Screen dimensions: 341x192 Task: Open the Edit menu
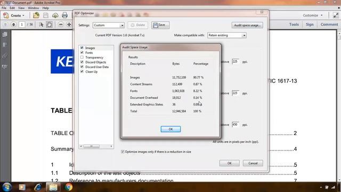click(12, 8)
